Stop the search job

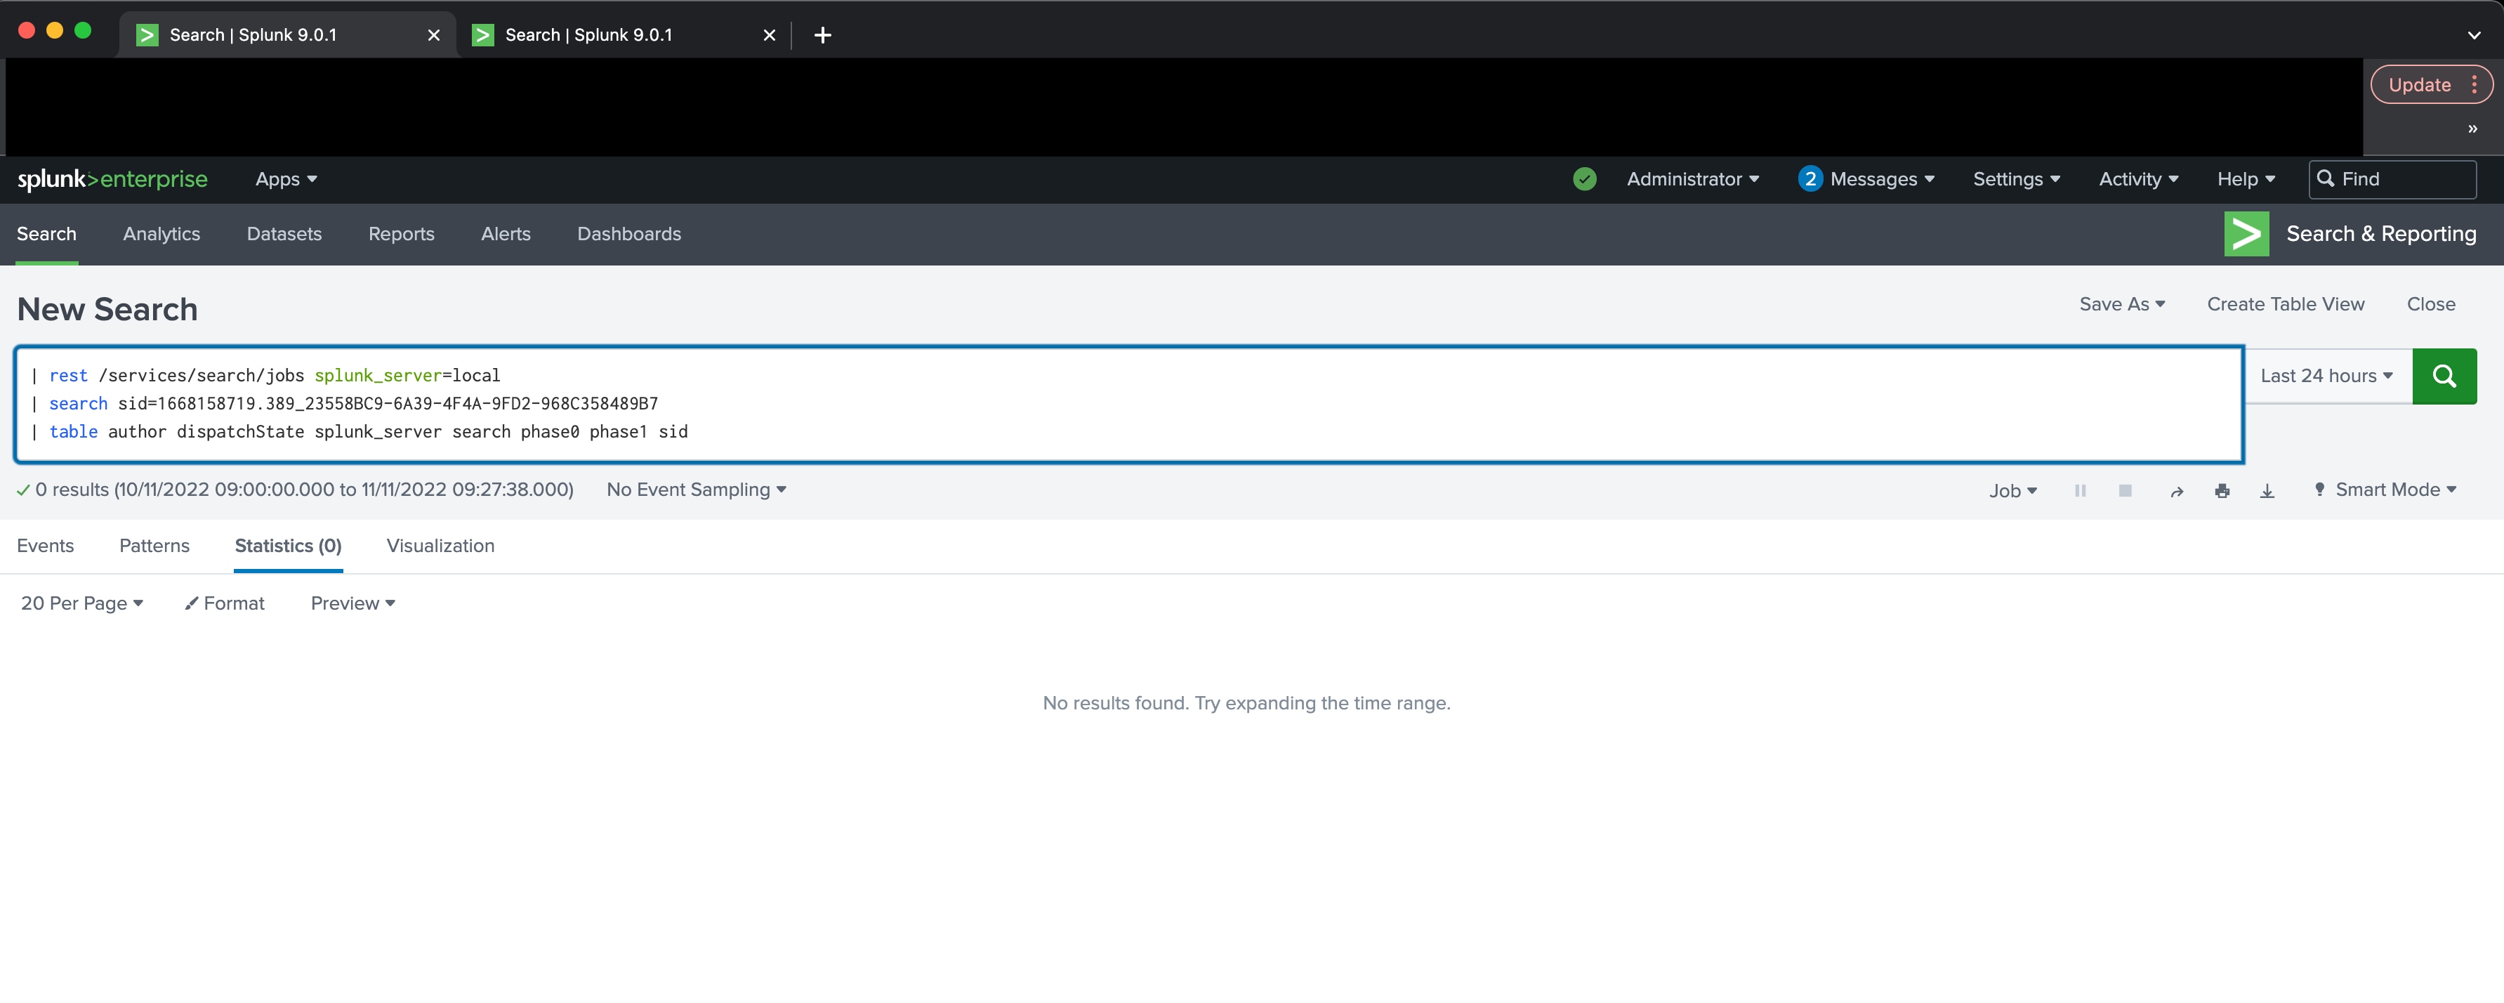[x=2125, y=491]
